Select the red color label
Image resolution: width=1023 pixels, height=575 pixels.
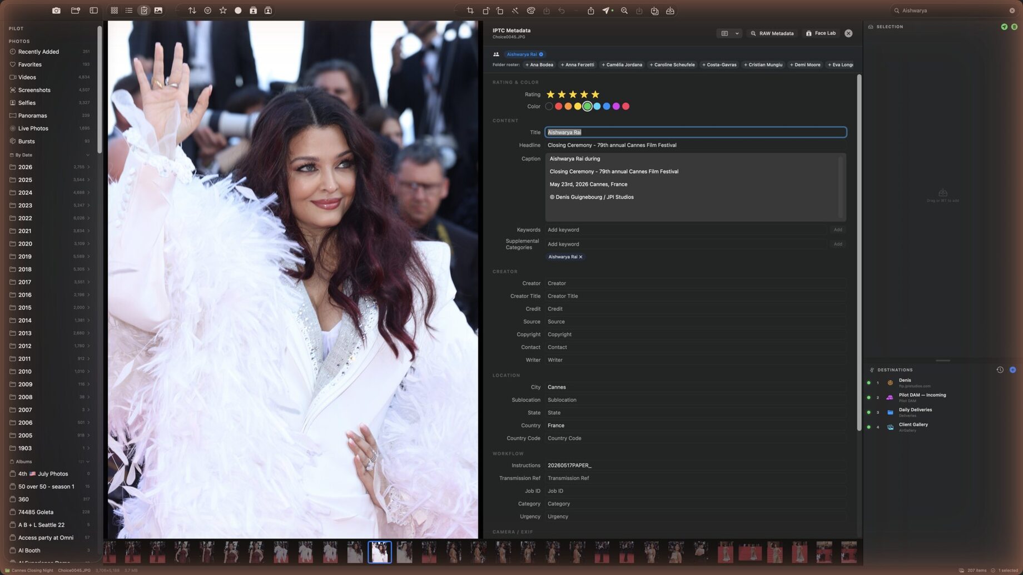[558, 107]
